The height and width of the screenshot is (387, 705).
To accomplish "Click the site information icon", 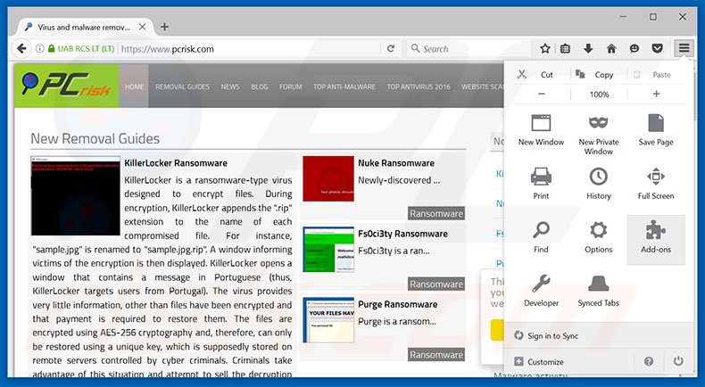I will pyautogui.click(x=39, y=48).
